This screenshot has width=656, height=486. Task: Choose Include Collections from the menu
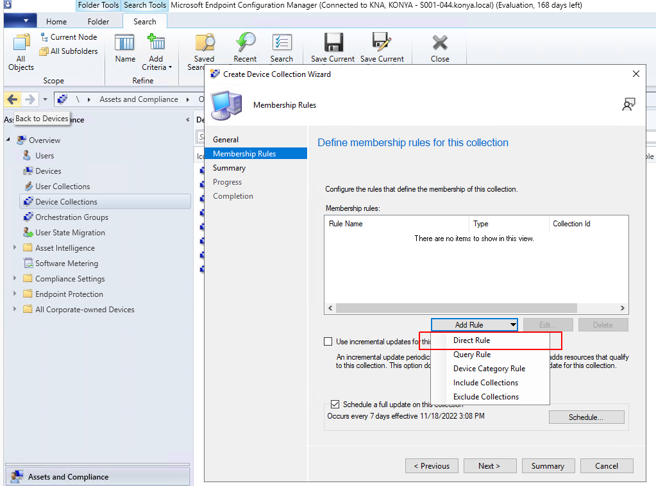point(491,383)
